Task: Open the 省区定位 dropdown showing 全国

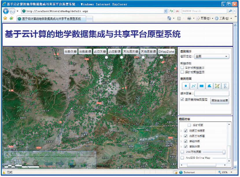Action: click(x=212, y=57)
